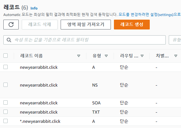Click the NS type cell
The width and height of the screenshot is (181, 128).
[95, 85]
